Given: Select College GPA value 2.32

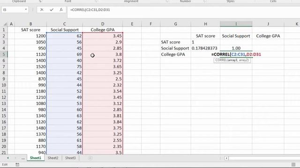Looking at the screenshot, I should click(x=103, y=85).
